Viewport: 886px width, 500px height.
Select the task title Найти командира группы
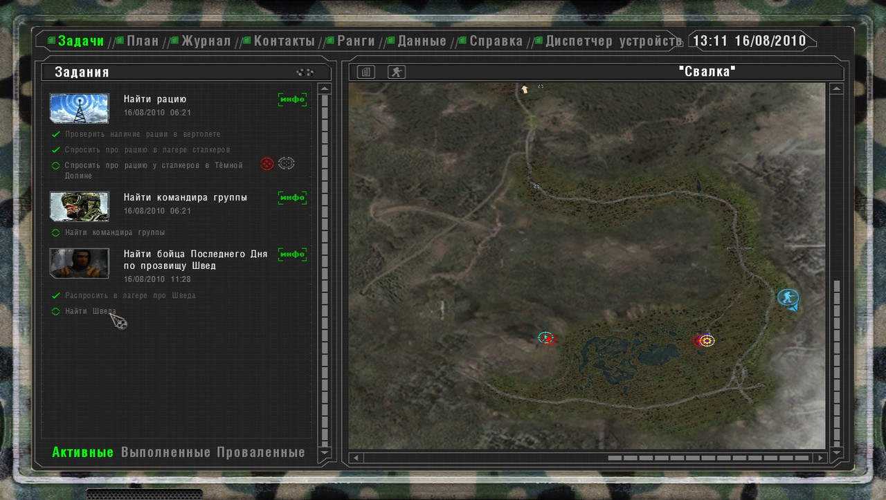[x=186, y=198]
